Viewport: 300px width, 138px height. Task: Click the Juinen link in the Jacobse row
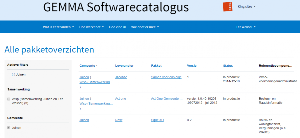point(84,77)
